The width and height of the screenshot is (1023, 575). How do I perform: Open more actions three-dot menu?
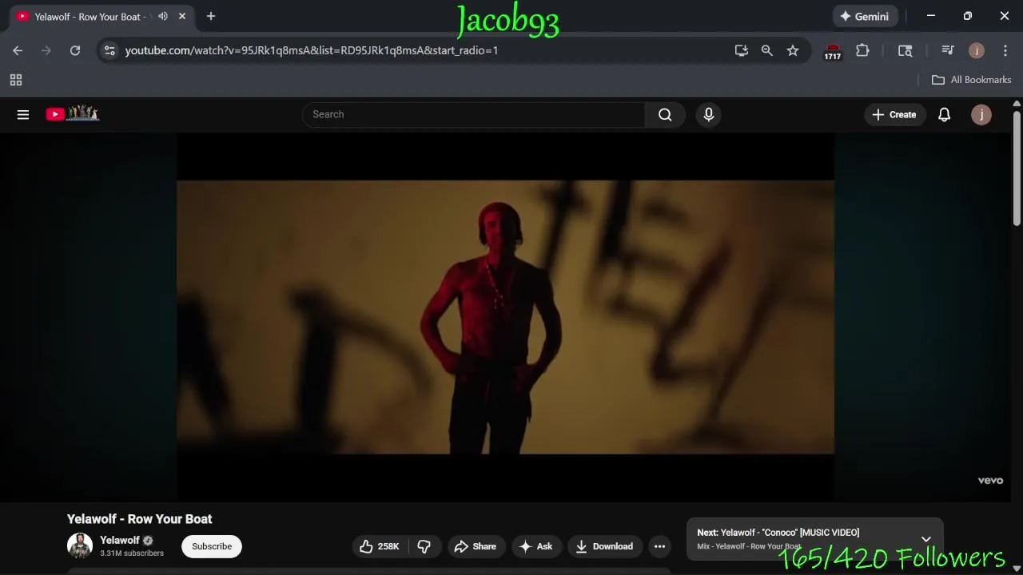tap(659, 546)
